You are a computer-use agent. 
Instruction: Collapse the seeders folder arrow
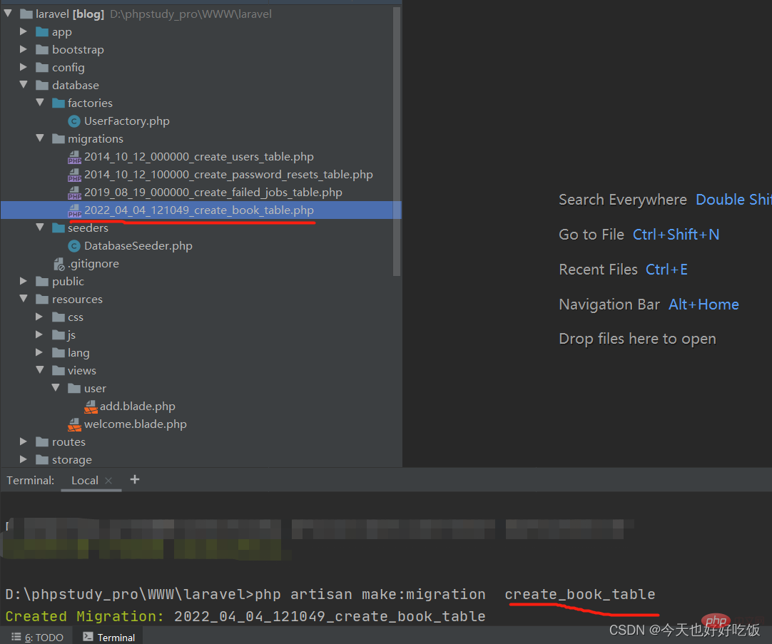(x=40, y=228)
